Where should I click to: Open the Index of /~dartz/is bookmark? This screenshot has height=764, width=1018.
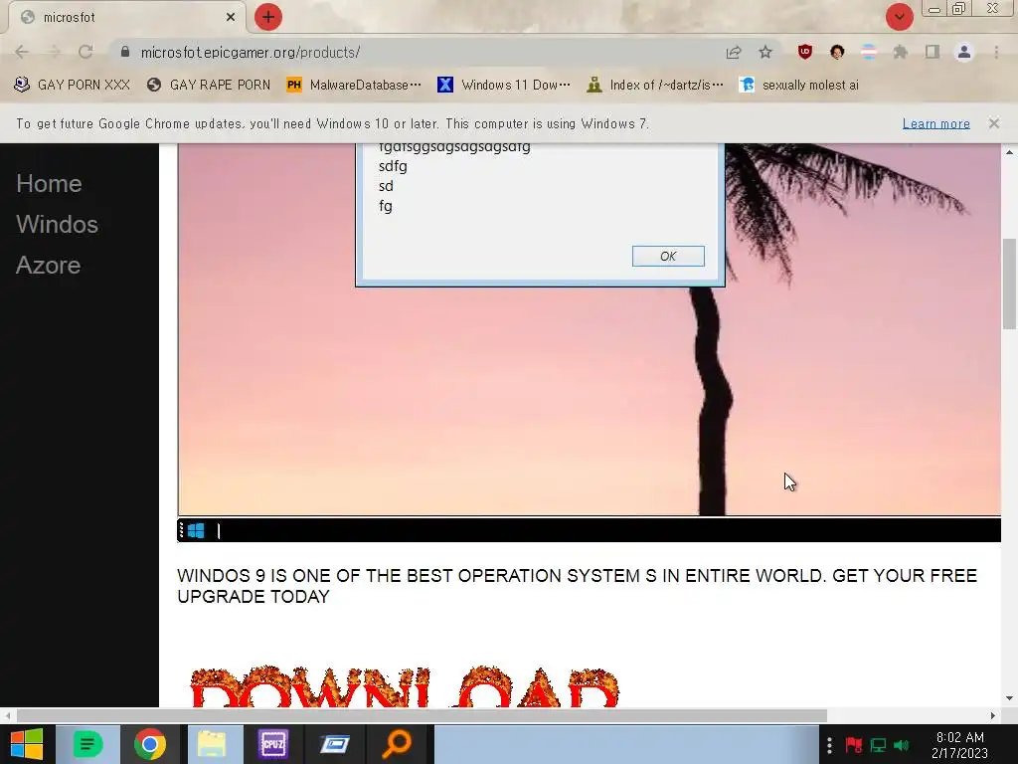point(654,86)
